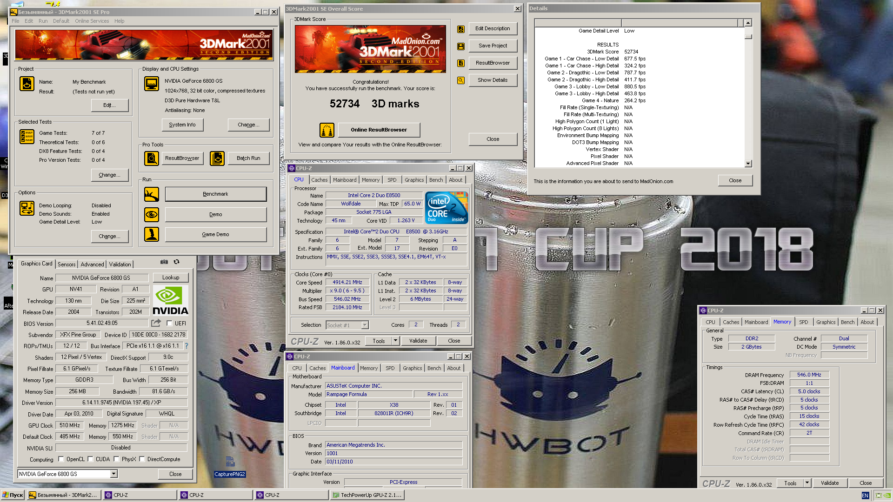Click the Save Project button
Viewport: 893px width, 502px height.
493,46
